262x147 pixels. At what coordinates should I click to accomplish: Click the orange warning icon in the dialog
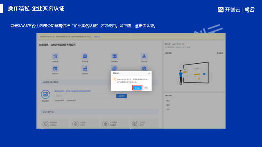(x=114, y=79)
